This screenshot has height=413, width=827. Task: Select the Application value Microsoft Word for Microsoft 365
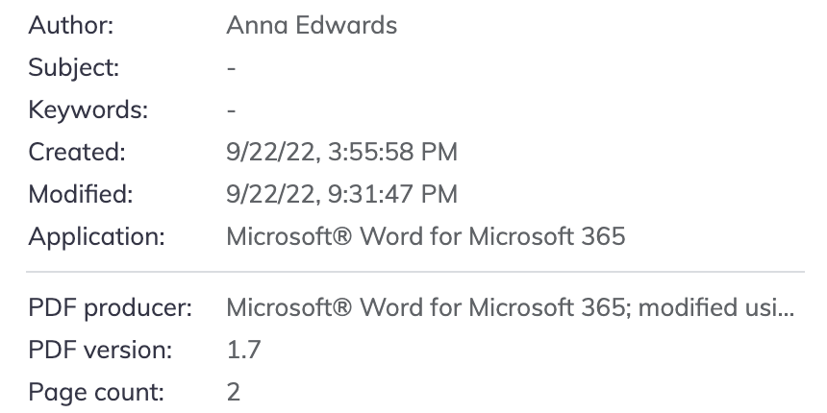point(425,236)
